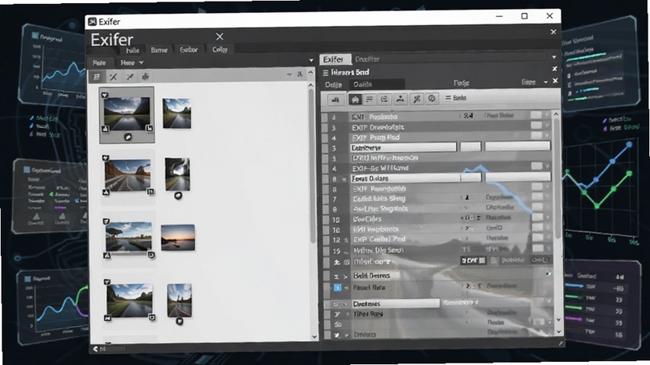Switch to the Dudfar tab in the right panel
650x365 pixels.
[367, 59]
